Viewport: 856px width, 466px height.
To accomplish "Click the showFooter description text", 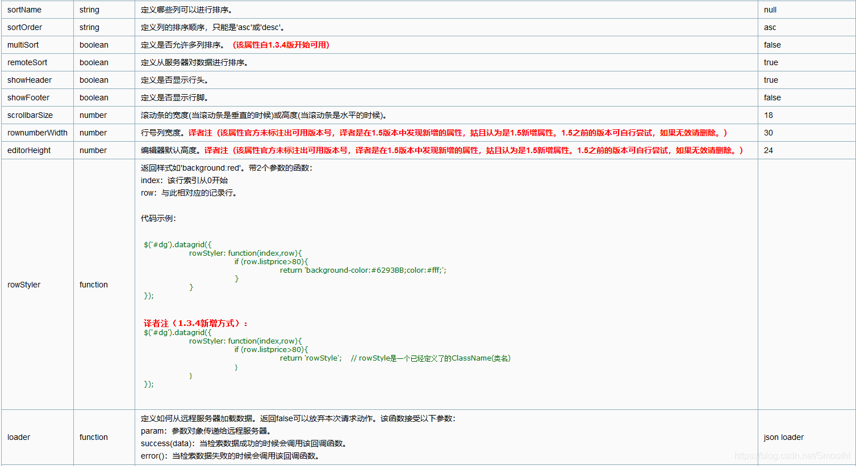I will click(x=174, y=98).
